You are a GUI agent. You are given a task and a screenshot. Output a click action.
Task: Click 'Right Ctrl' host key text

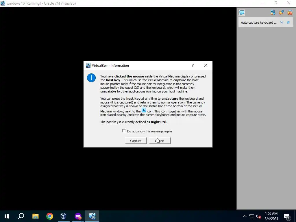pyautogui.click(x=159, y=122)
